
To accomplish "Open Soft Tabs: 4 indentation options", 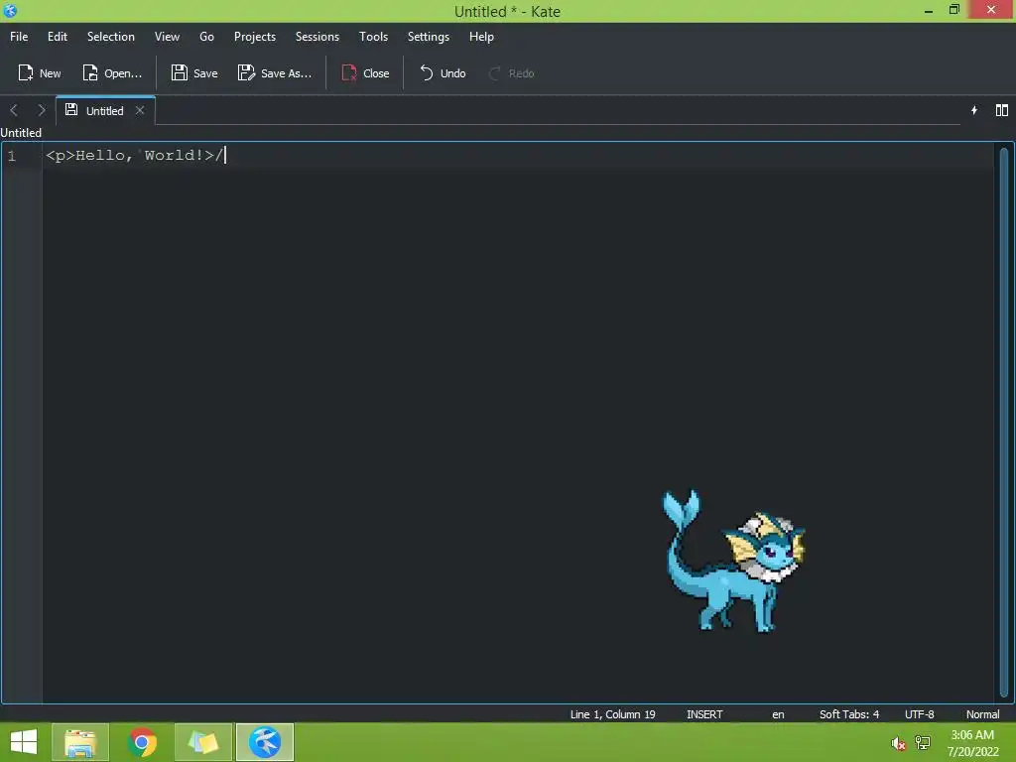I will coord(849,714).
